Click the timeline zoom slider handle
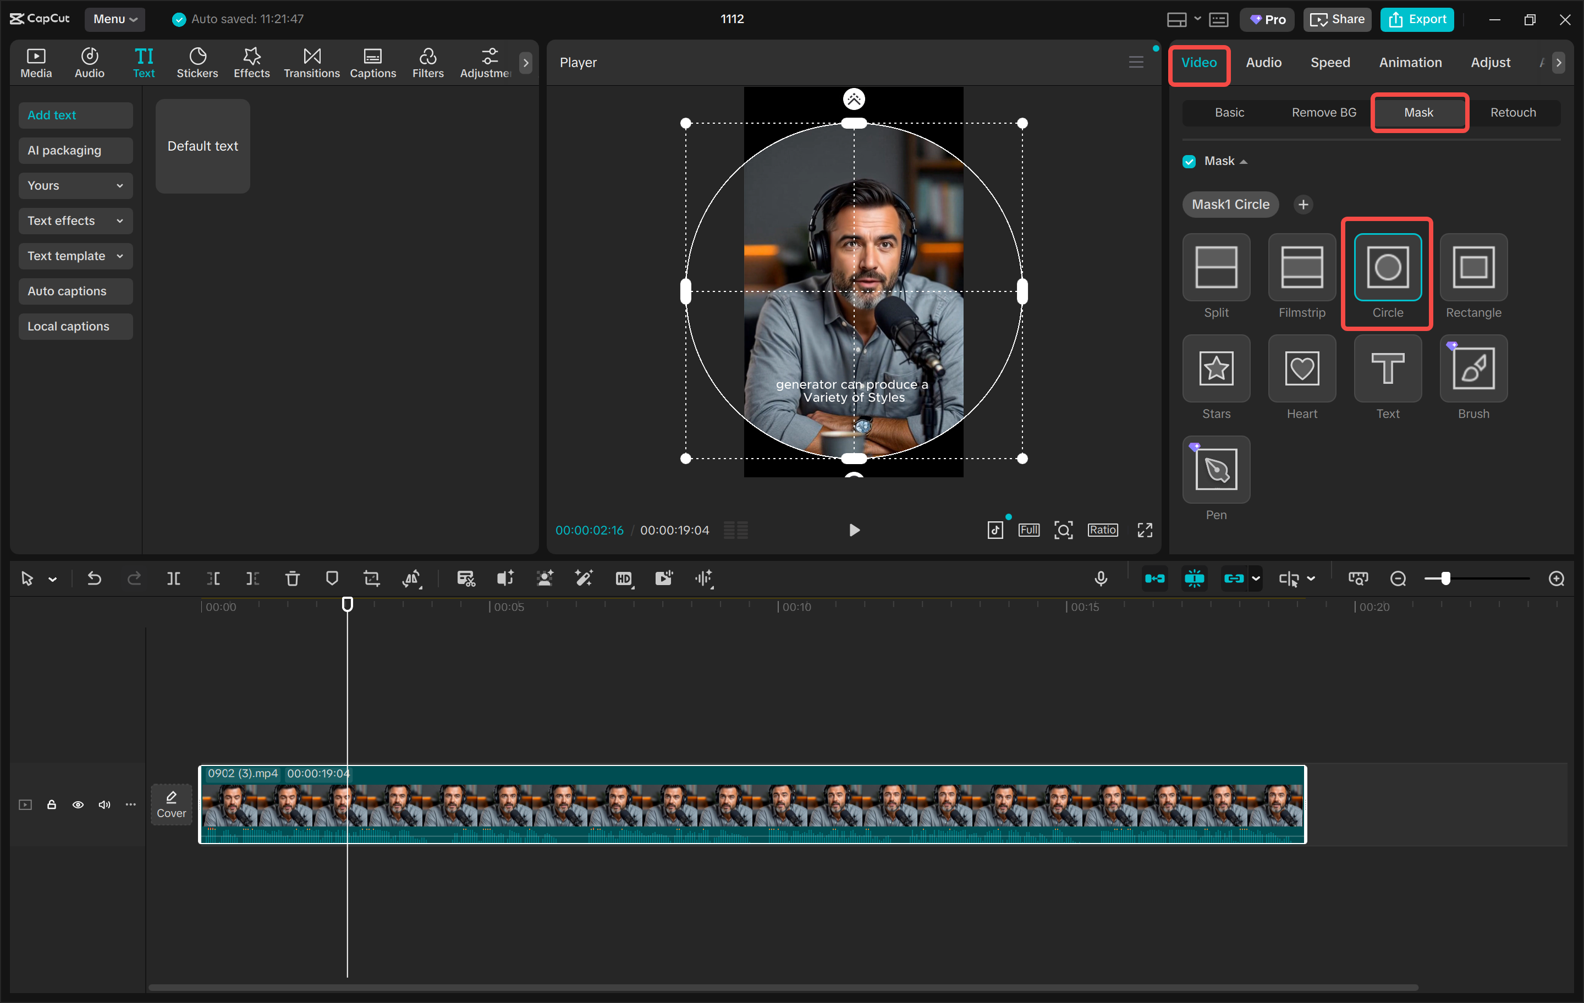The image size is (1584, 1003). point(1445,578)
